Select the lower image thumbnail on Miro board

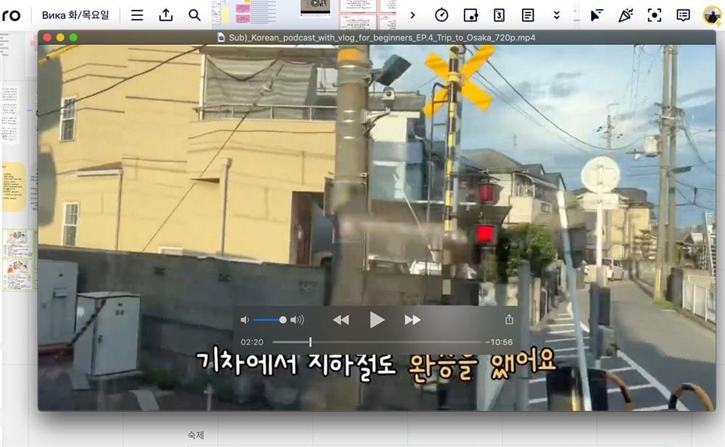17,275
